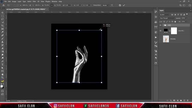Click the create new layer button
Screen dimensions: 192x108
tap(184, 100)
